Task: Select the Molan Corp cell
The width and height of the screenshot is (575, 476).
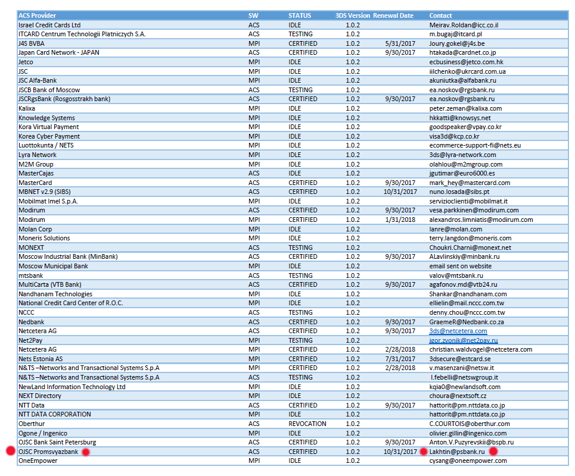Action: 35,229
